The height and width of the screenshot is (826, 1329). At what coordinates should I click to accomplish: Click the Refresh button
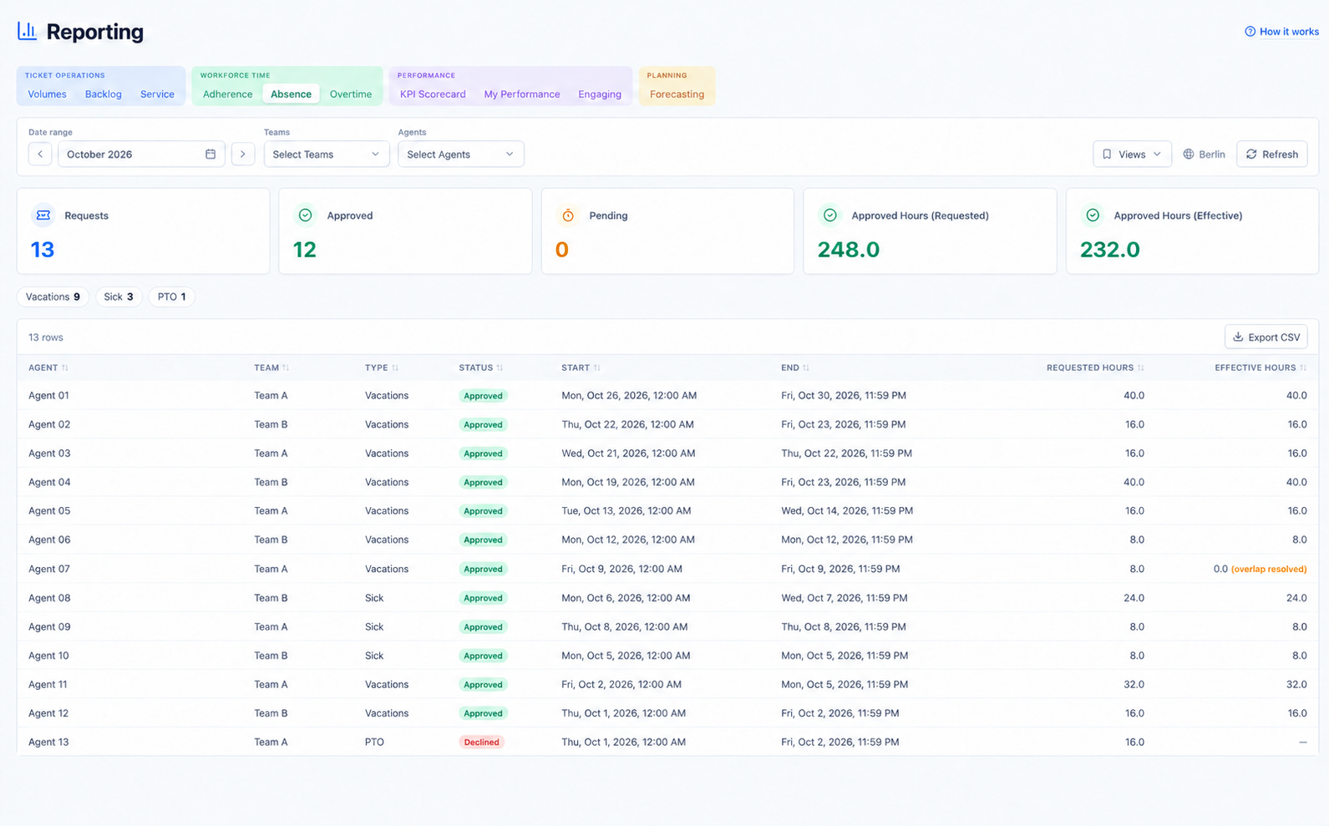point(1271,155)
